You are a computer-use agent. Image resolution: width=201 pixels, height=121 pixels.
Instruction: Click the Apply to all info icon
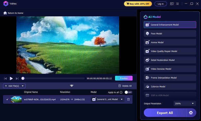coord(121,92)
